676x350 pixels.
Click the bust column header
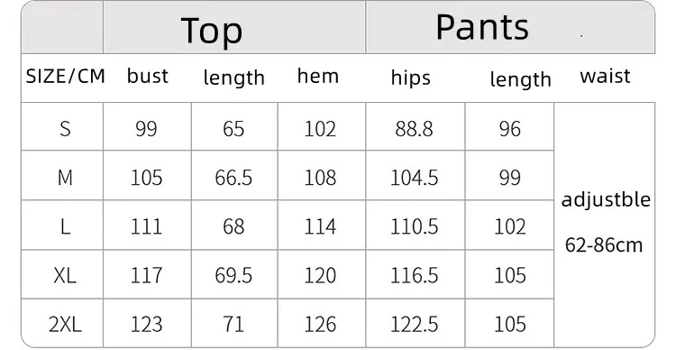tap(148, 76)
